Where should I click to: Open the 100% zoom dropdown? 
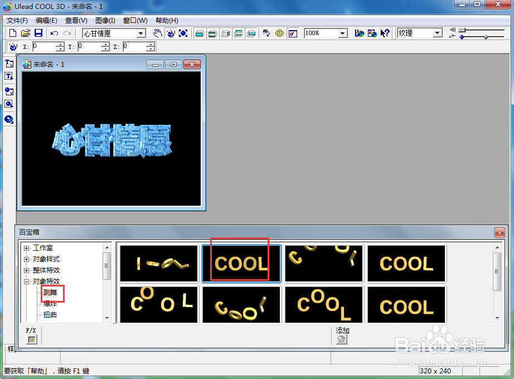(x=343, y=33)
